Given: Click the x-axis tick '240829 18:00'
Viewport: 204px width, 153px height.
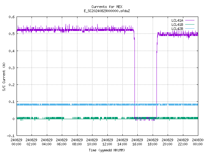Looking at the screenshot, I should (152, 142).
